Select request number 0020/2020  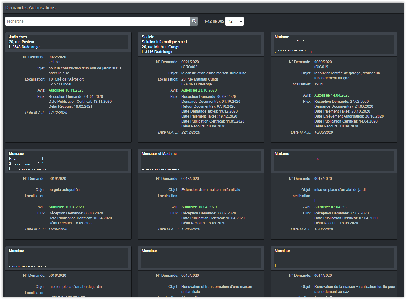click(323, 62)
